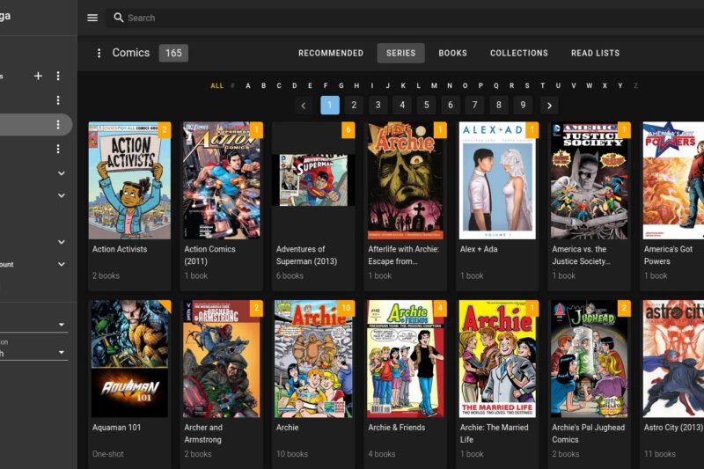The height and width of the screenshot is (469, 704).
Task: Click the 'Alex + Ada' title text
Action: [479, 249]
